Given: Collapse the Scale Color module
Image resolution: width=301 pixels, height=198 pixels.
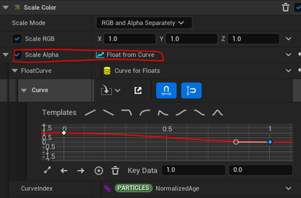Looking at the screenshot, I should click(5, 7).
